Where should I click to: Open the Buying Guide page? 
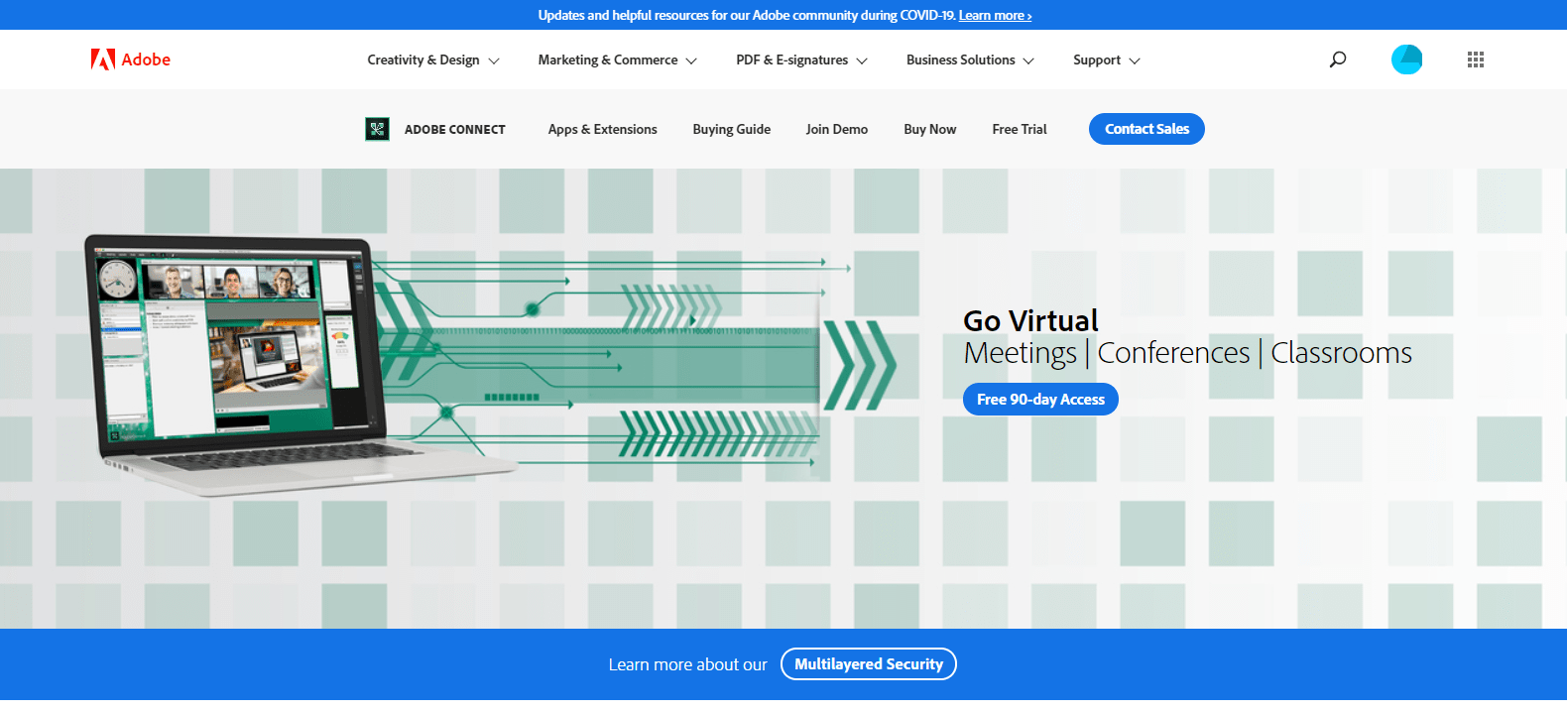pyautogui.click(x=732, y=129)
